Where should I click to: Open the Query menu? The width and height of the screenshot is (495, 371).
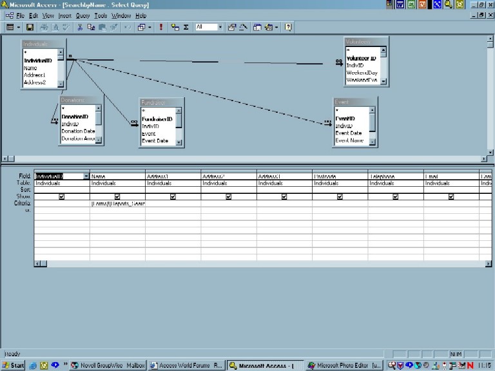[x=82, y=15]
